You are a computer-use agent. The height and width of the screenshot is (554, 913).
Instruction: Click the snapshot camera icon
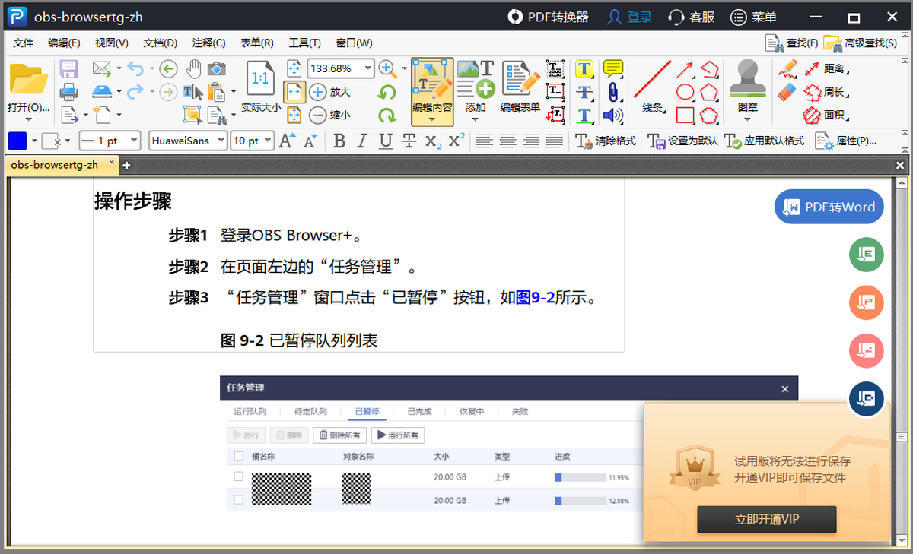pyautogui.click(x=217, y=69)
